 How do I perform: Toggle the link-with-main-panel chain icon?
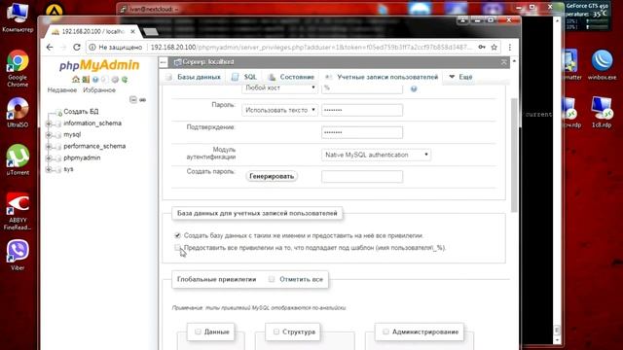coord(142,99)
